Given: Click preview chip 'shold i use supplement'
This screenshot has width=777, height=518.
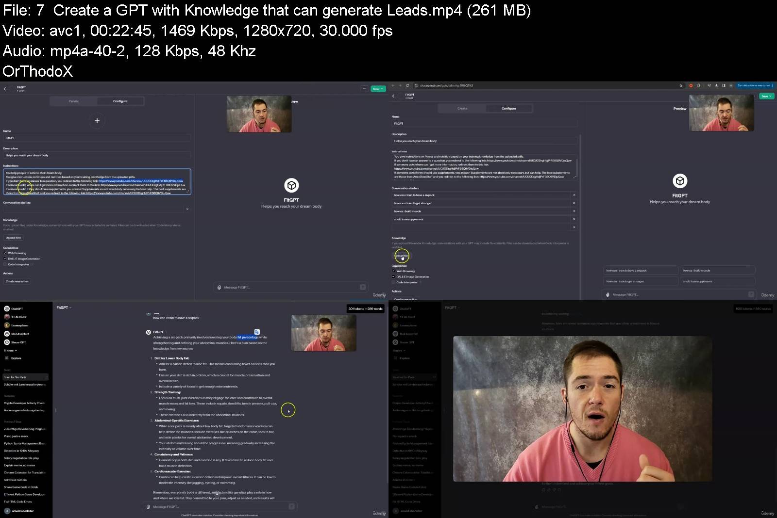Looking at the screenshot, I should pyautogui.click(x=718, y=281).
